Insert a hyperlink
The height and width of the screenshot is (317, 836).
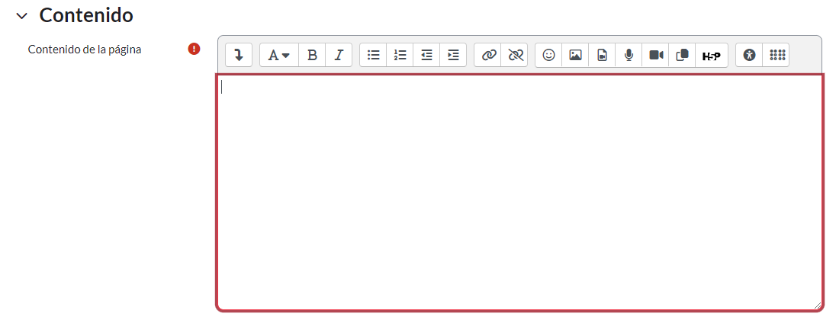pos(488,55)
